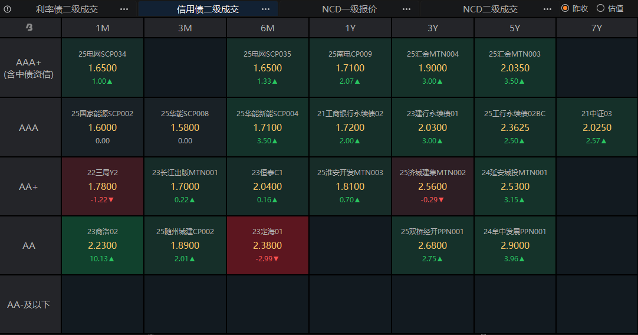This screenshot has height=335, width=638.
Task: Click the info icon at top-left
Action: [8, 9]
